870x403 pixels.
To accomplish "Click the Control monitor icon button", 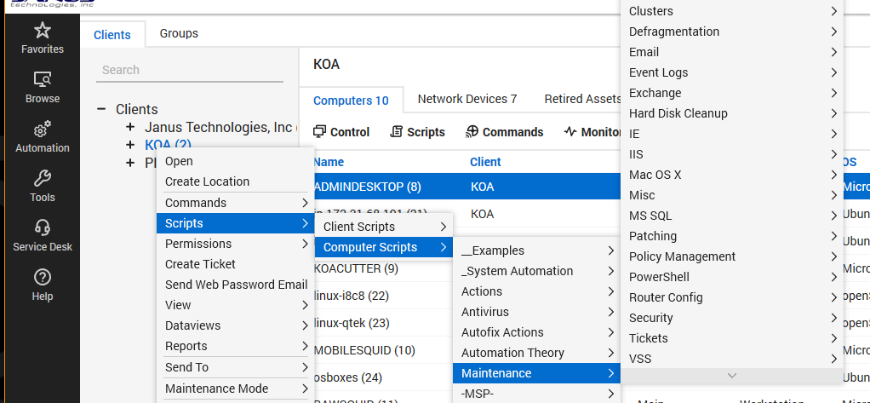I will (x=320, y=132).
